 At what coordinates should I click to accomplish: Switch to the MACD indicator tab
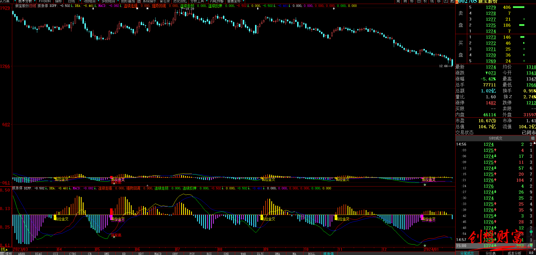tap(158, 254)
